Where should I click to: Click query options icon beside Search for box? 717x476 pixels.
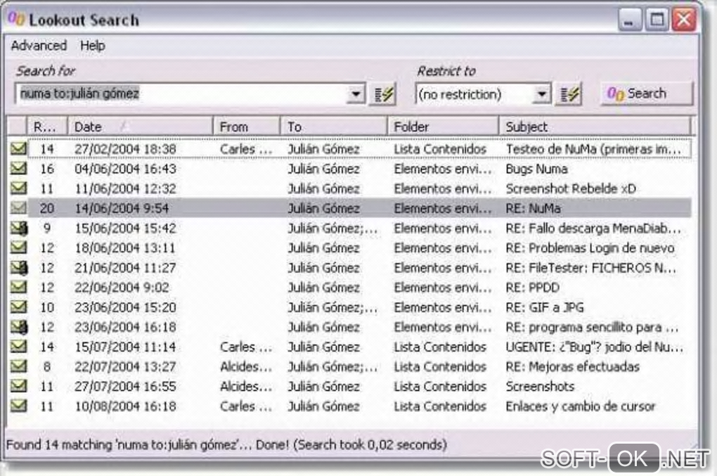tap(383, 94)
